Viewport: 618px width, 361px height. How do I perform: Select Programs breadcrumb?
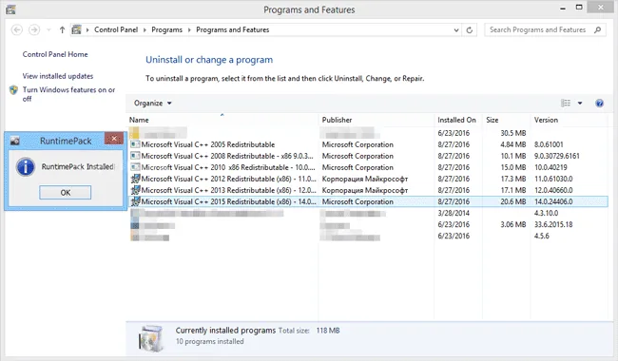pyautogui.click(x=166, y=29)
